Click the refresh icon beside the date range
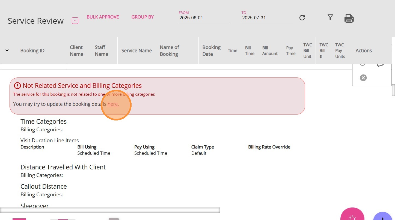 click(x=302, y=18)
